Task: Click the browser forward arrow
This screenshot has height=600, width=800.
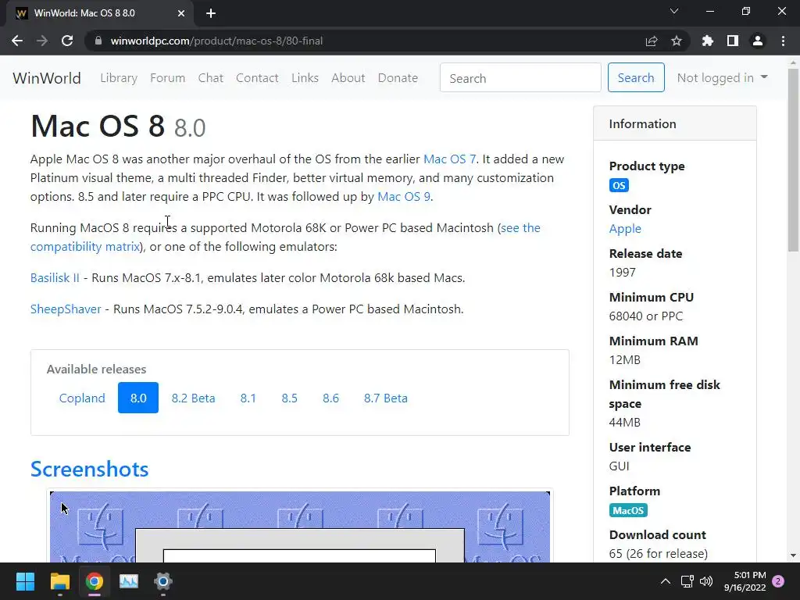Action: (42, 41)
